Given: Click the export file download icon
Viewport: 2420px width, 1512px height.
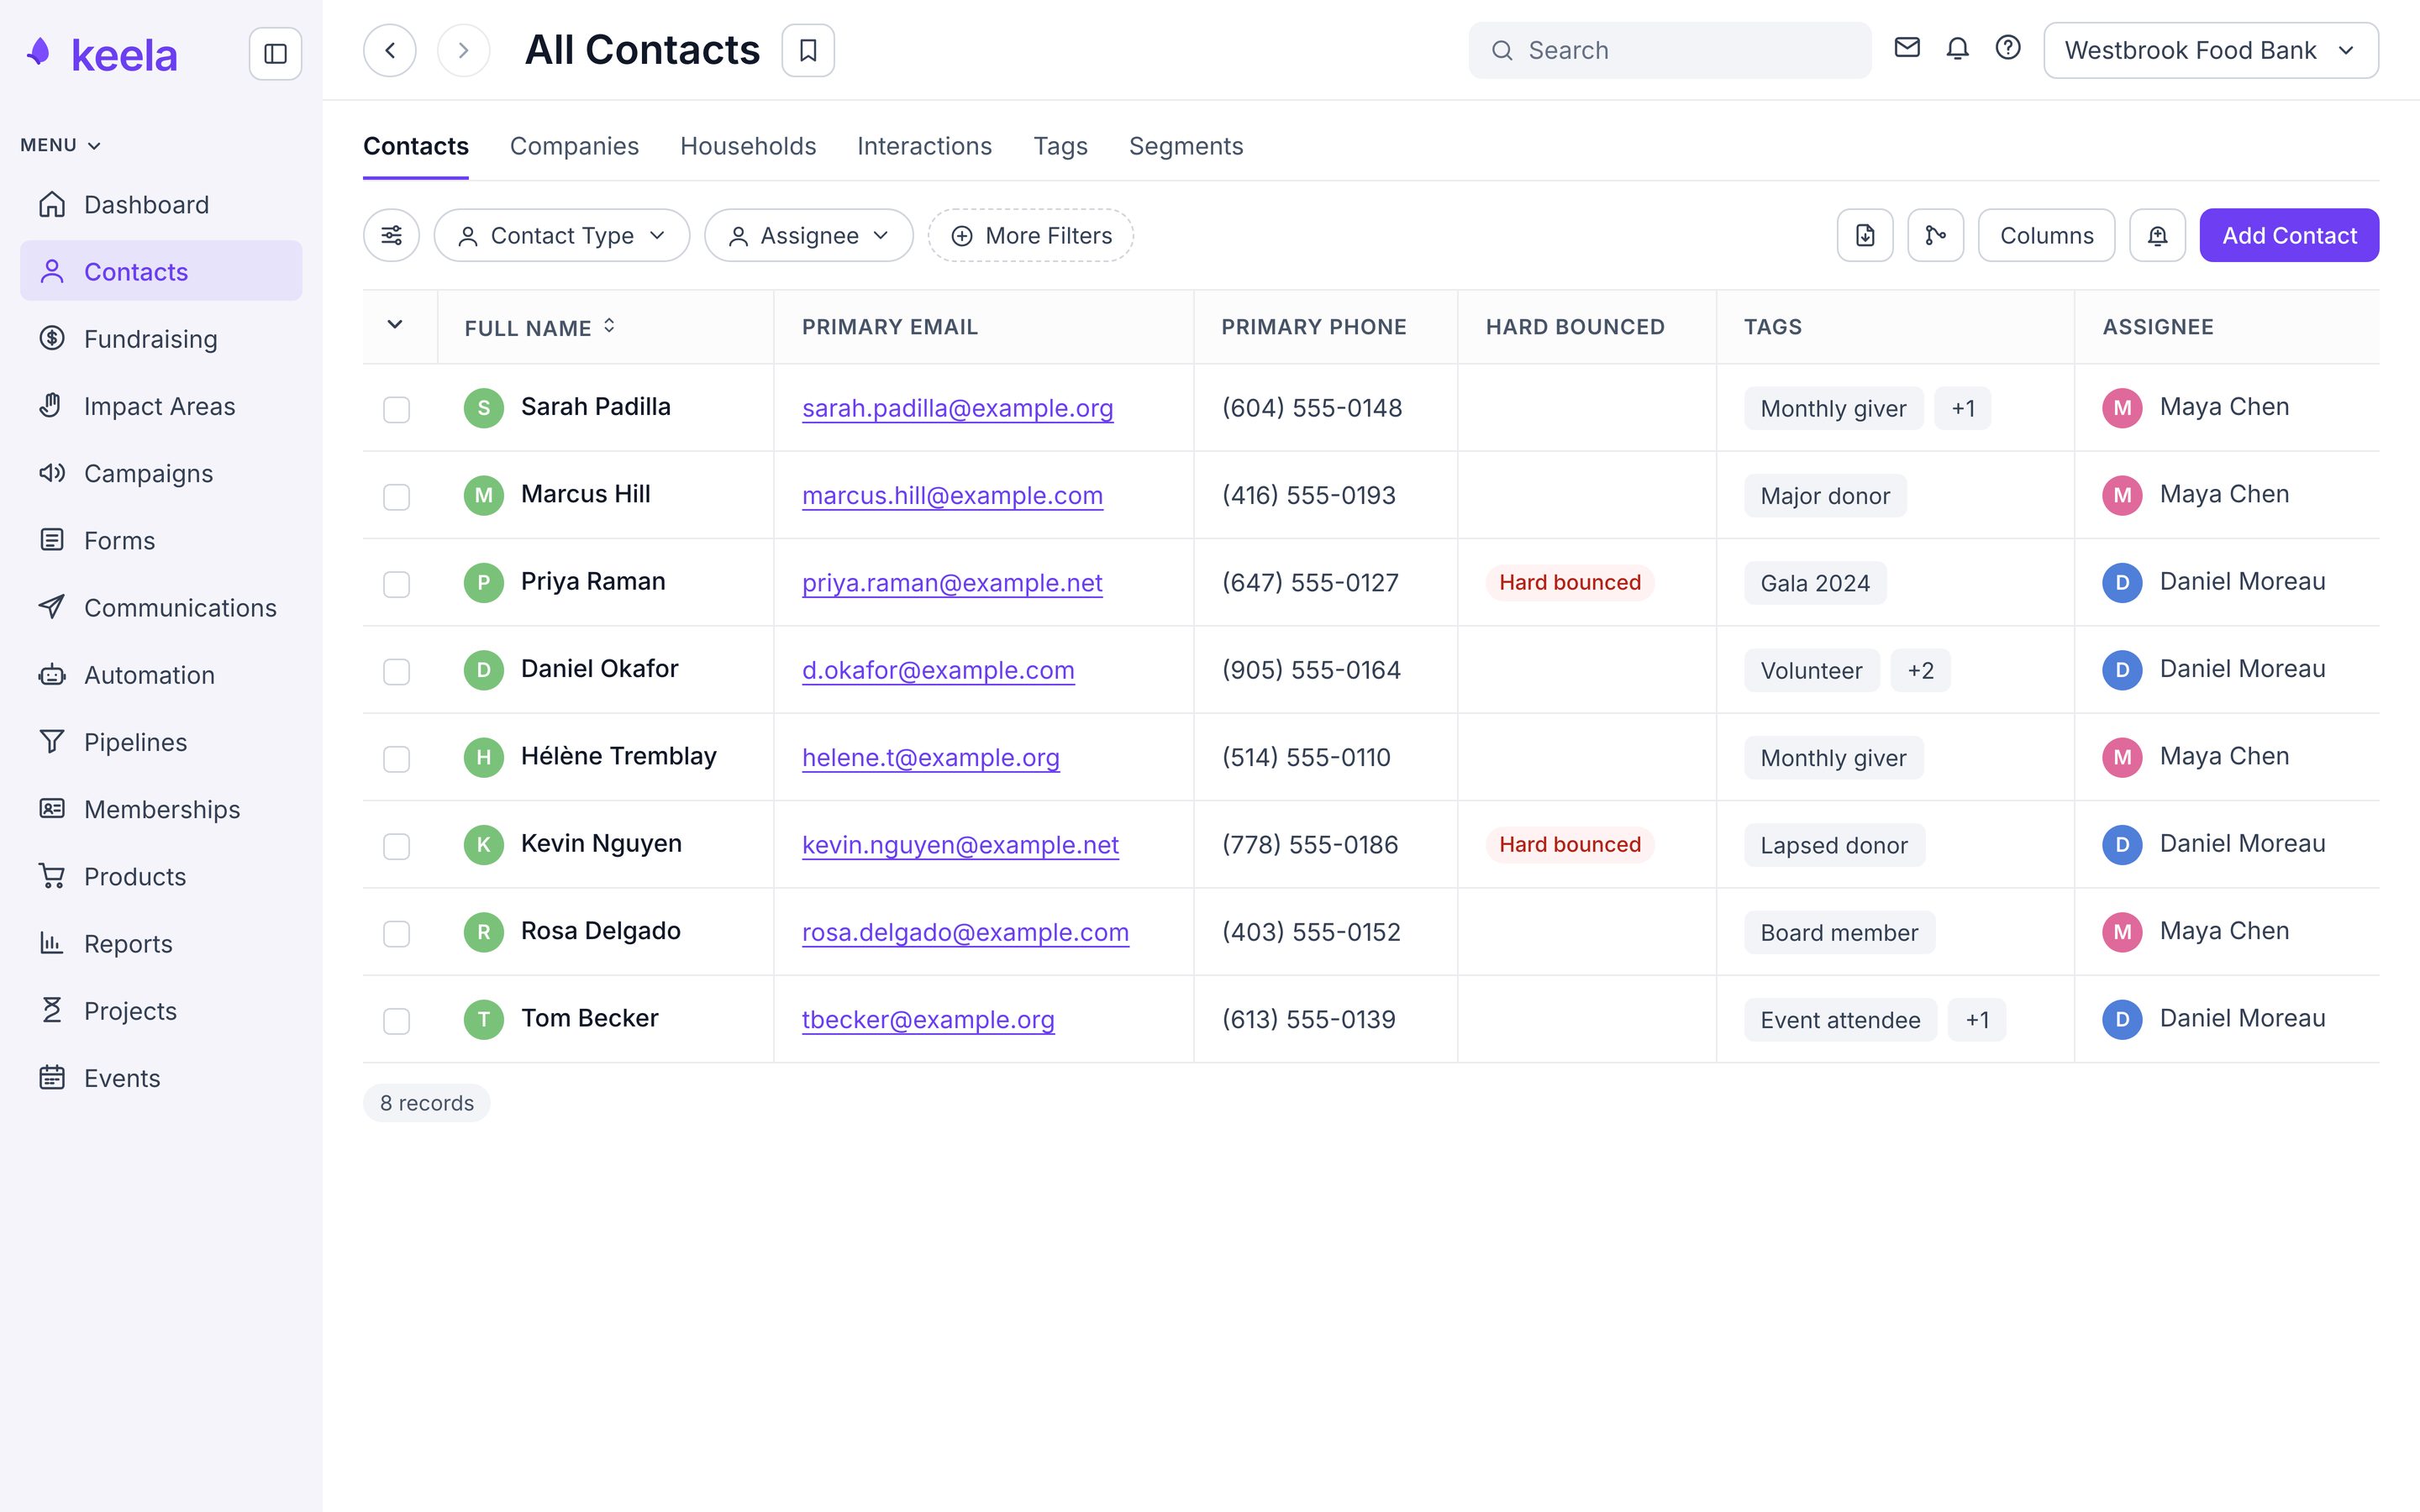Looking at the screenshot, I should [x=1865, y=235].
